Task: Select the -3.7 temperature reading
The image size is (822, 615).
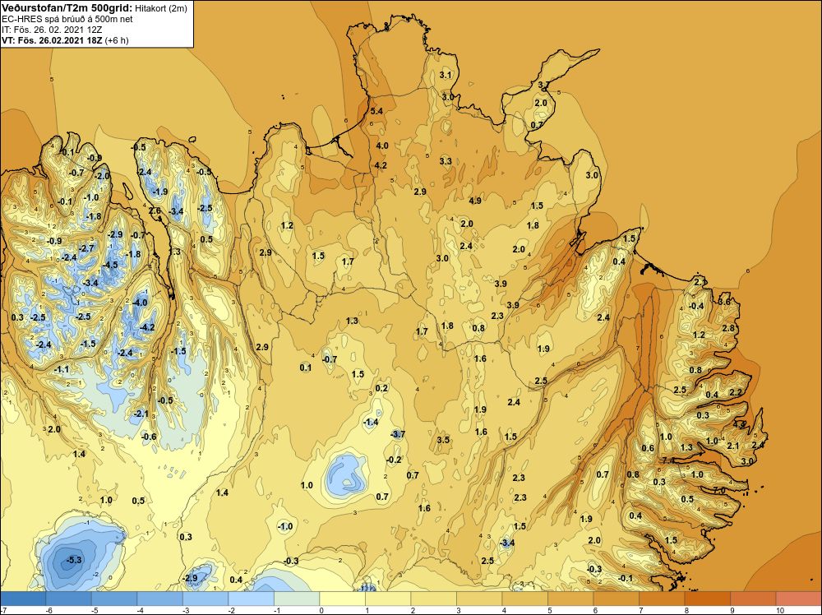Action: click(398, 434)
